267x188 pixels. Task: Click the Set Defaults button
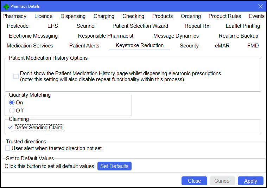click(x=114, y=166)
